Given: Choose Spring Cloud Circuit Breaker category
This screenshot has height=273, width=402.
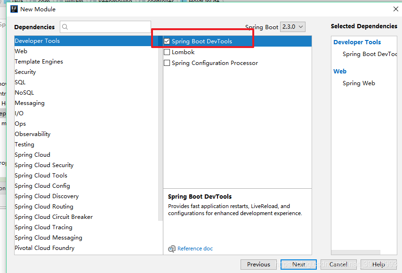Looking at the screenshot, I should [x=87, y=217].
